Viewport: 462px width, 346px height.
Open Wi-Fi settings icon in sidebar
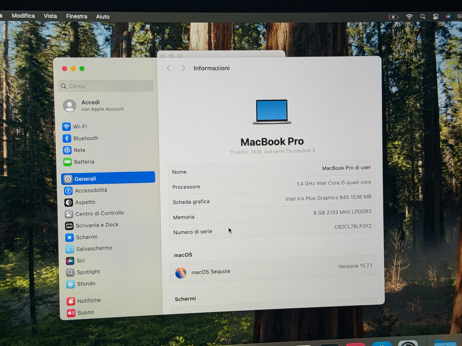[x=67, y=127]
